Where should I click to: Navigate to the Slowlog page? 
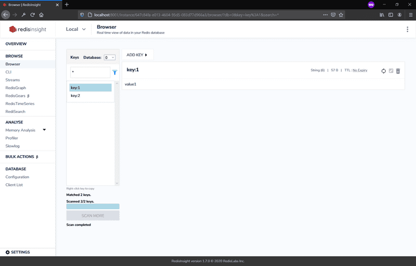(12, 146)
